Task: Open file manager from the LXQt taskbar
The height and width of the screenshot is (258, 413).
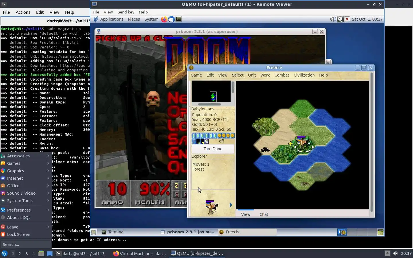Action: tap(41, 253)
